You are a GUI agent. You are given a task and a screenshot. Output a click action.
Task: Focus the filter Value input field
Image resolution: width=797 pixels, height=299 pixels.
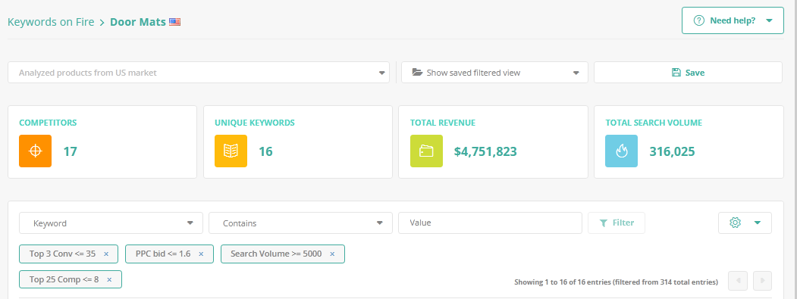(490, 223)
